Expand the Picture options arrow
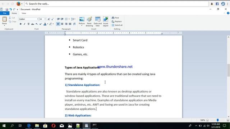Image resolution: width=230 pixels, height=129 pixels. (82, 25)
